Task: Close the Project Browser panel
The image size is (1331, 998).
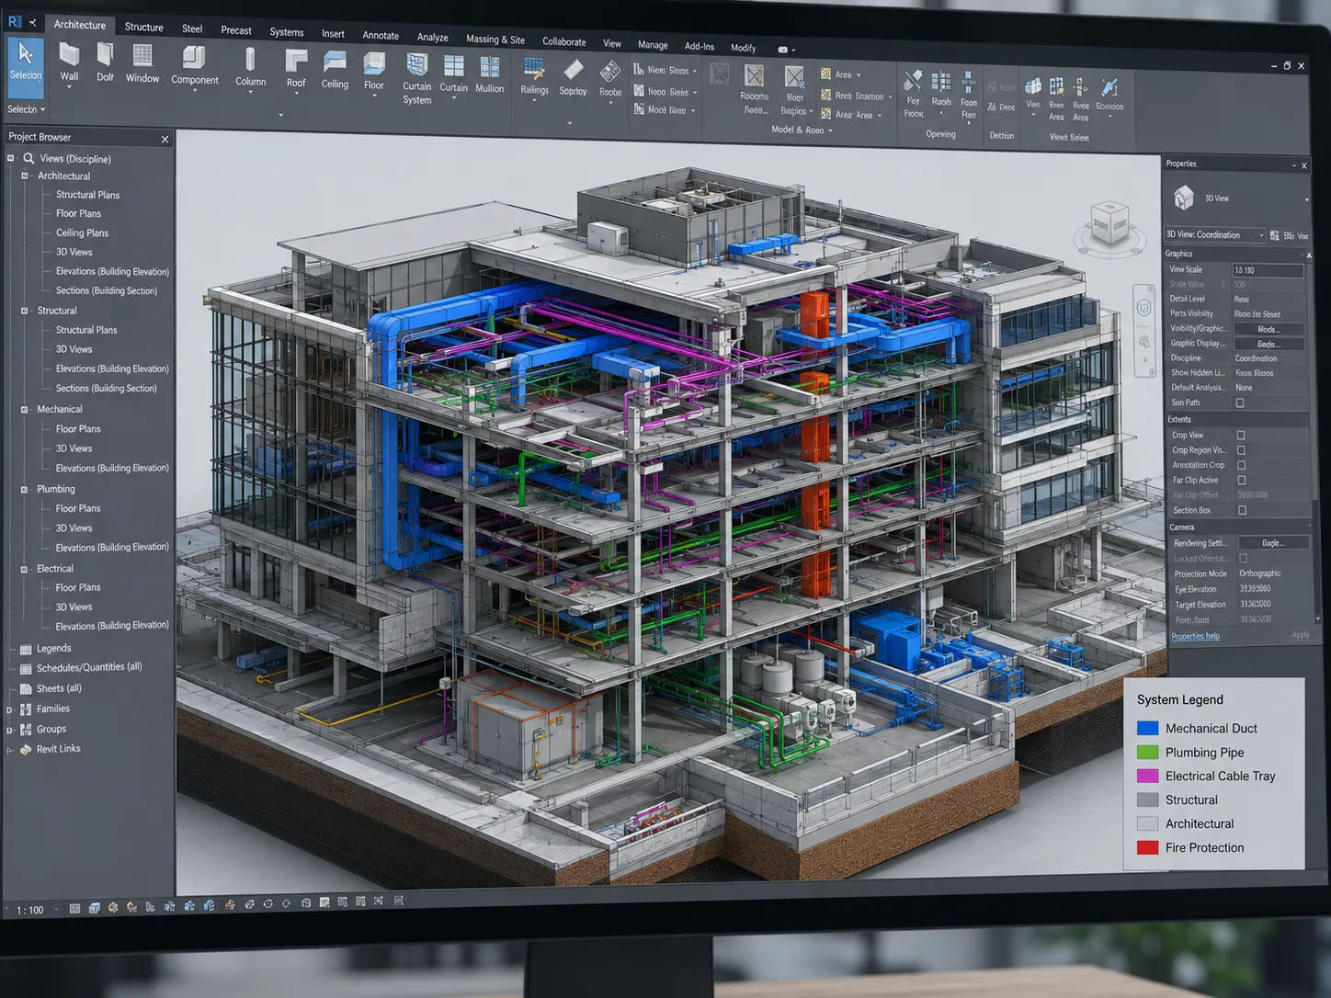Action: point(165,140)
